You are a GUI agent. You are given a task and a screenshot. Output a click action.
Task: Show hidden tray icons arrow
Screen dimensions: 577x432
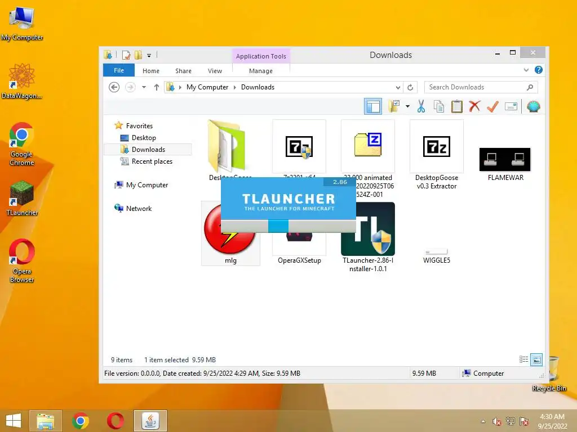click(483, 421)
